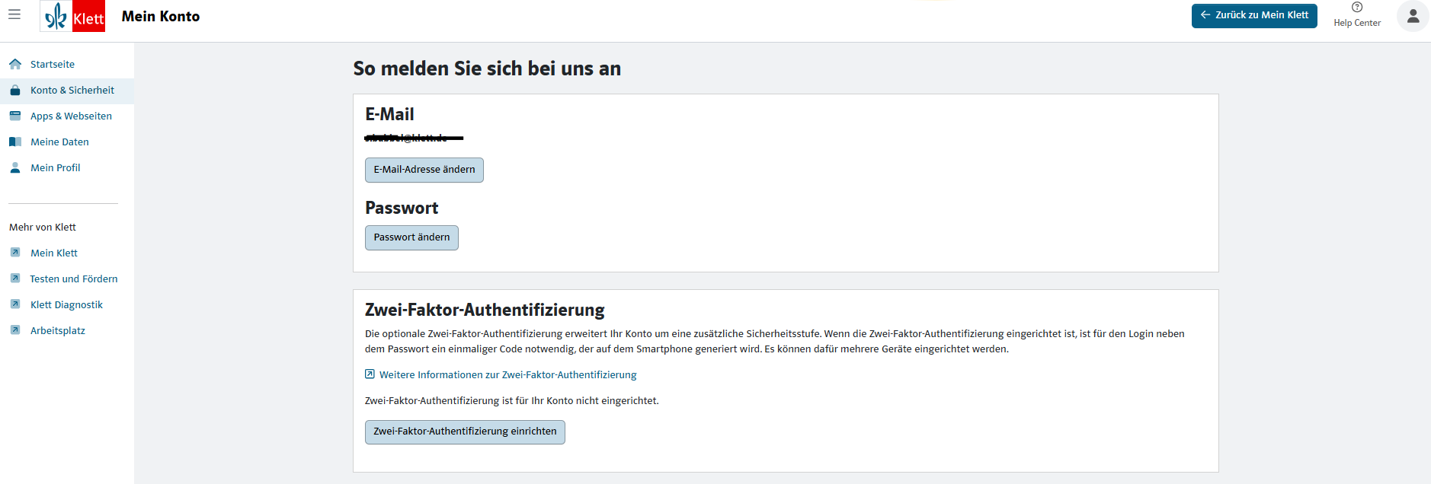Click the external icon beside Testen und Fördern
This screenshot has height=484, width=1431.
tap(15, 278)
